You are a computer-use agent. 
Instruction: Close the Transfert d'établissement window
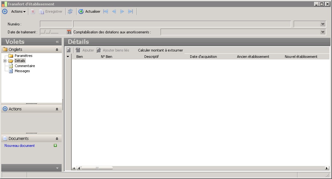pos(327,4)
